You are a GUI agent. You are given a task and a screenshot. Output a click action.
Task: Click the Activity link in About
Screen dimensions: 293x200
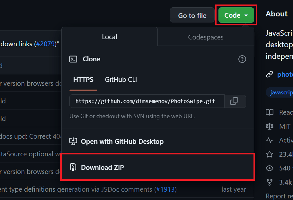point(286,140)
